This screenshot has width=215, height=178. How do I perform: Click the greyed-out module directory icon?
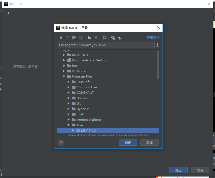(81, 38)
